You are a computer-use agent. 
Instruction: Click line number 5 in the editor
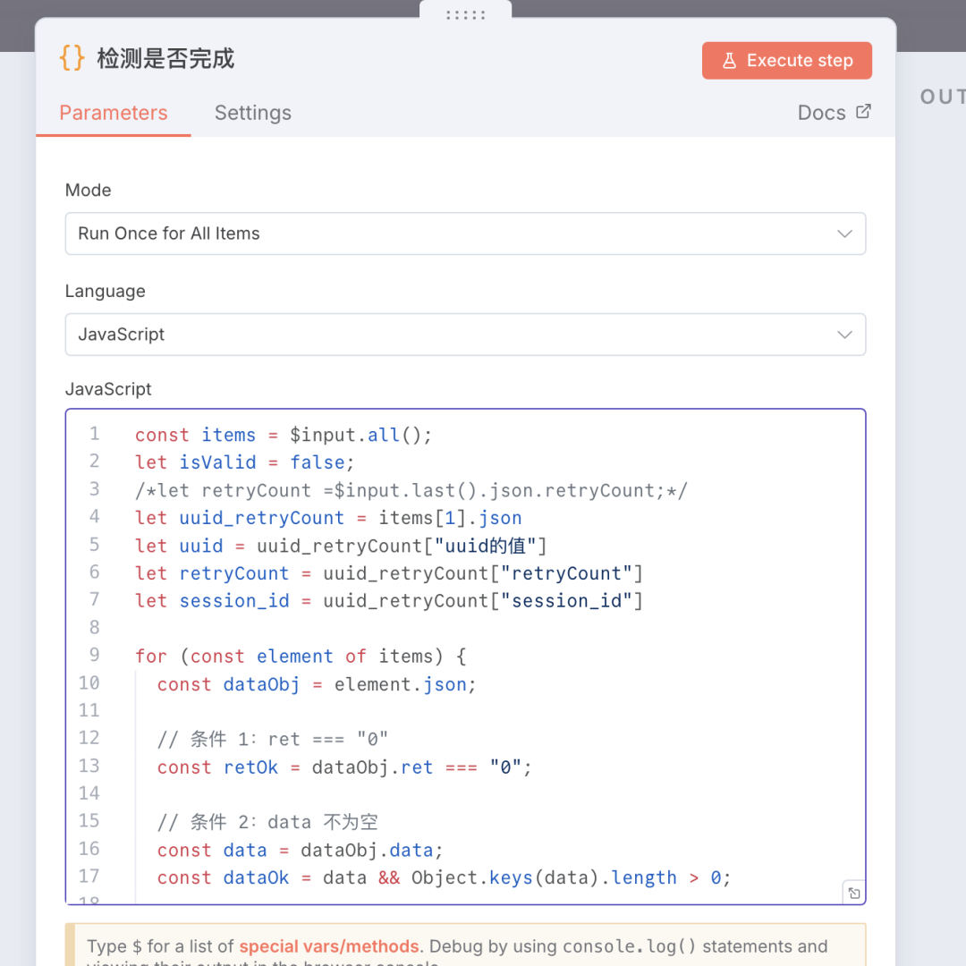[x=94, y=545]
